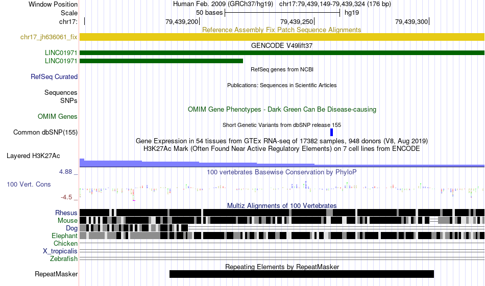This screenshot has height=286, width=485.
Task: Click the 4.88 conservation scale value
Action: (x=65, y=172)
